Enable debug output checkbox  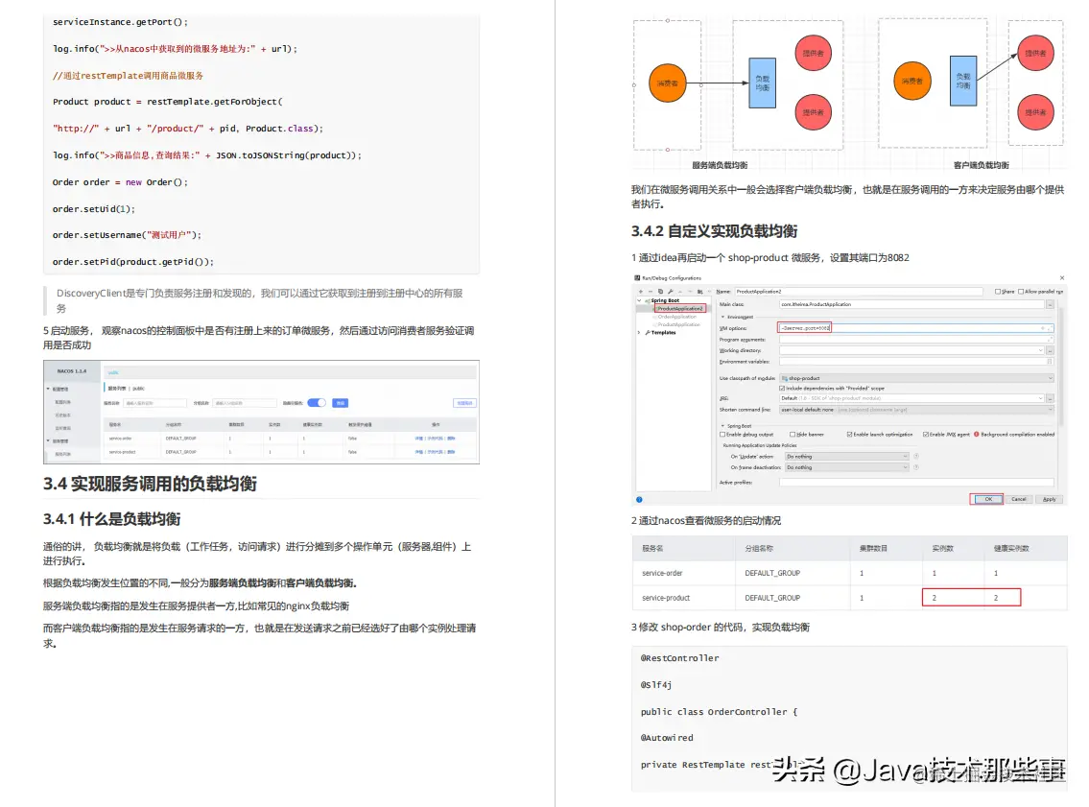point(722,434)
